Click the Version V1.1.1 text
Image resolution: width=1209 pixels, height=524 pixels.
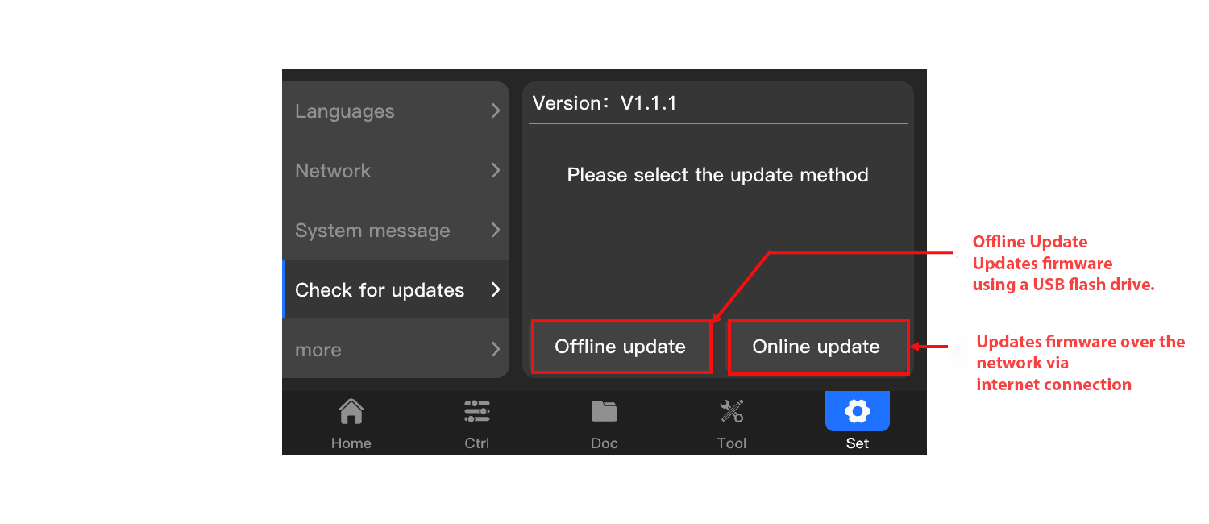604,103
